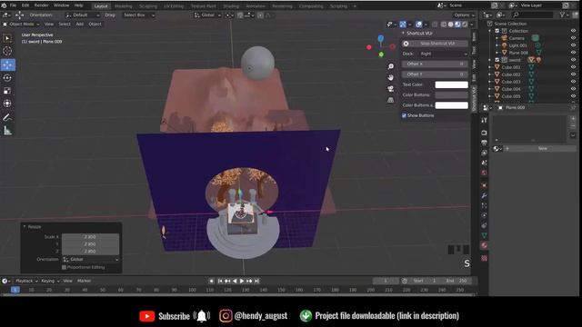Toggle viewport overlays

pyautogui.click(x=418, y=25)
